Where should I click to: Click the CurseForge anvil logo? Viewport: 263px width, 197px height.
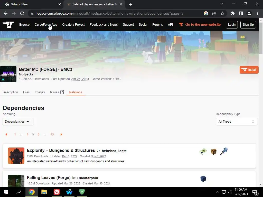point(8,25)
